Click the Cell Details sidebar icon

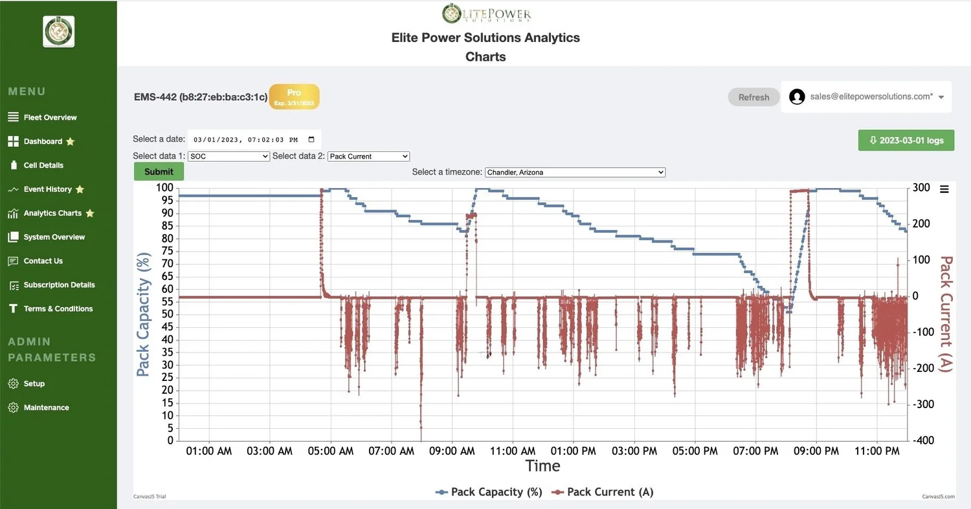pos(13,165)
